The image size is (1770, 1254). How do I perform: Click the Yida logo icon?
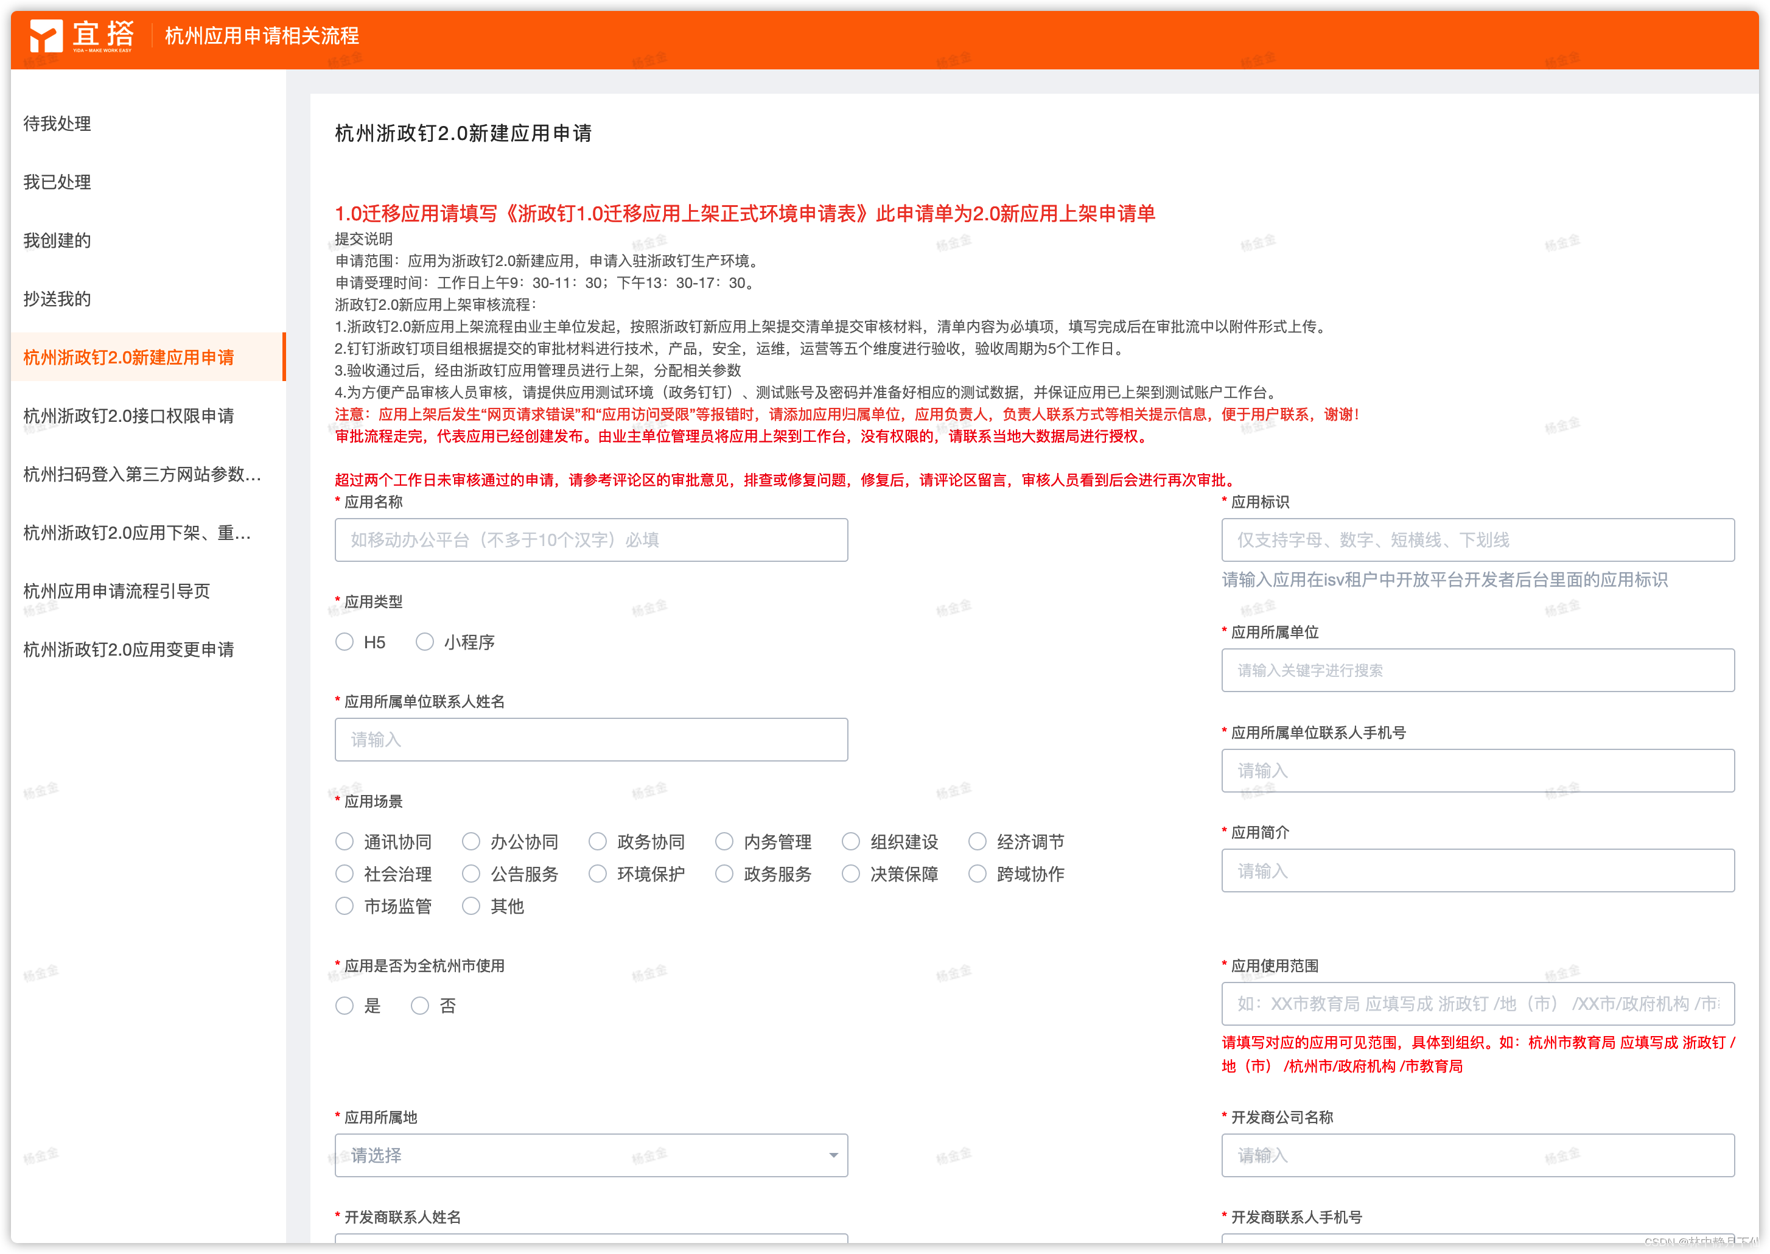[46, 35]
